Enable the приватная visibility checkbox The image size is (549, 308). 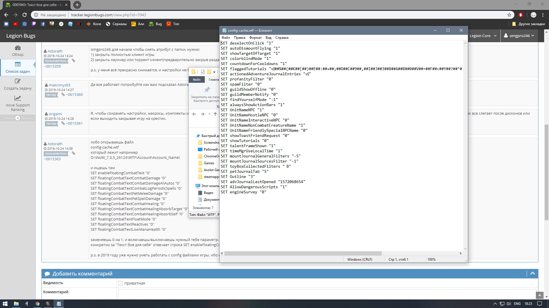pos(120,283)
